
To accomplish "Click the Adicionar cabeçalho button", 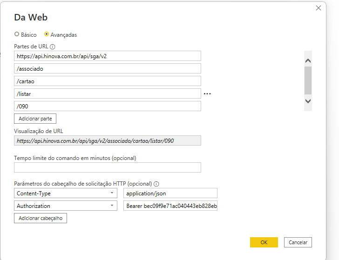I will (41, 218).
